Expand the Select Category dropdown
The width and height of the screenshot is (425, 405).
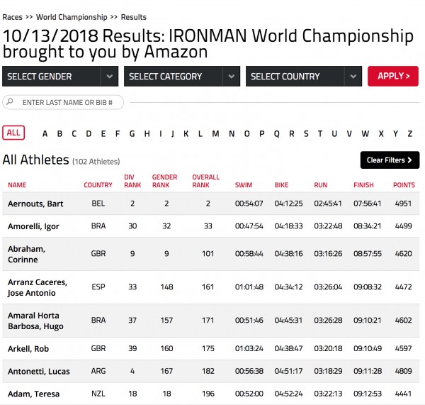tap(182, 77)
